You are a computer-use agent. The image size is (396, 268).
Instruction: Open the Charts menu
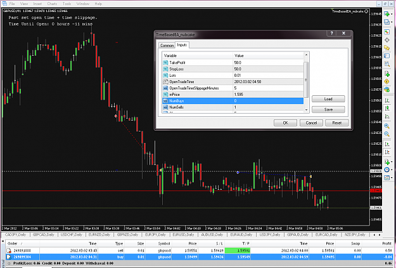(52, 4)
